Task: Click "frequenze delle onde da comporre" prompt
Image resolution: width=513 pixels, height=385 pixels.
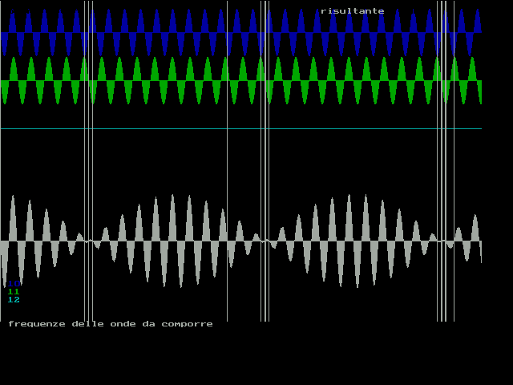Action: [x=111, y=324]
